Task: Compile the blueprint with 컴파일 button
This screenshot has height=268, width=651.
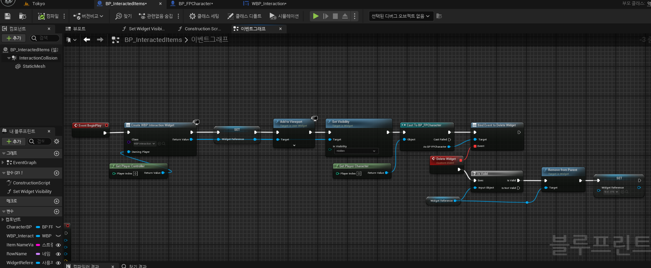Action: (x=48, y=16)
